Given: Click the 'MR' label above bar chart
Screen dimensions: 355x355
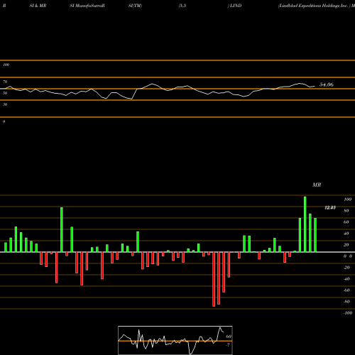Looking at the screenshot, I should tap(317, 185).
